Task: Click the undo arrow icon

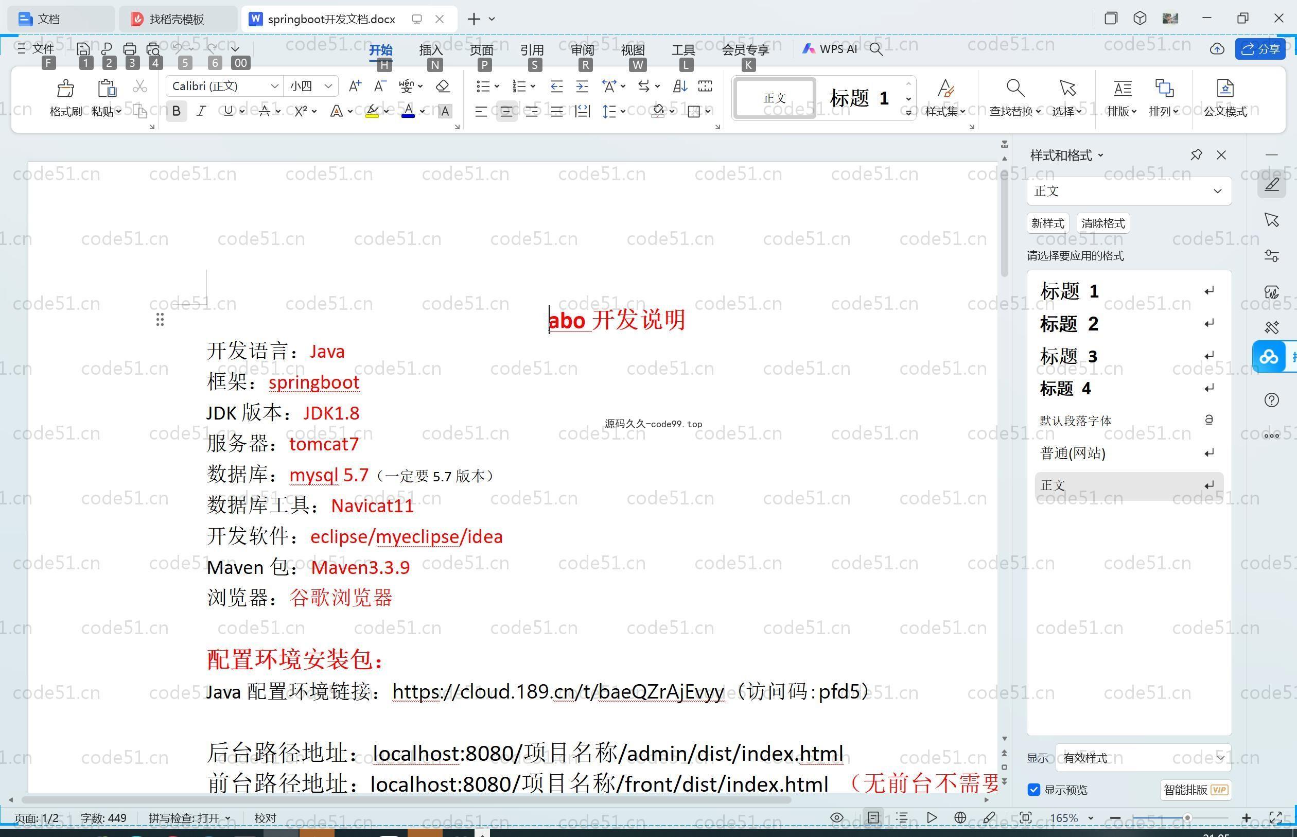Action: 178,48
